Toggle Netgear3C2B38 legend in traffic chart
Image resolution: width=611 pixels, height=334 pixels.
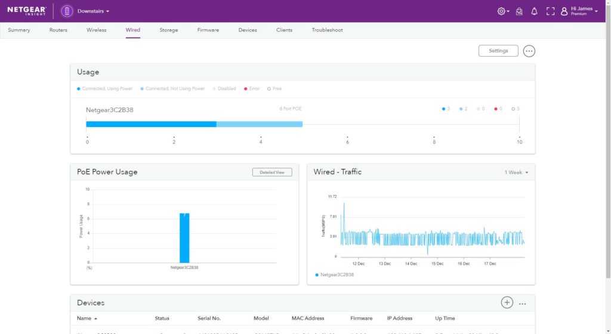click(336, 274)
